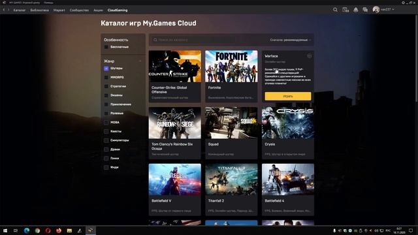Image resolution: width=418 pixels, height=235 pixels.
Task: Click the Battlefield V cover thumbnail
Action: click(175, 180)
